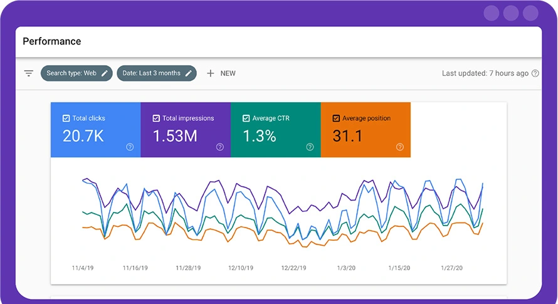Uncheck the Total clicks checkbox
The height and width of the screenshot is (304, 558).
coord(66,118)
